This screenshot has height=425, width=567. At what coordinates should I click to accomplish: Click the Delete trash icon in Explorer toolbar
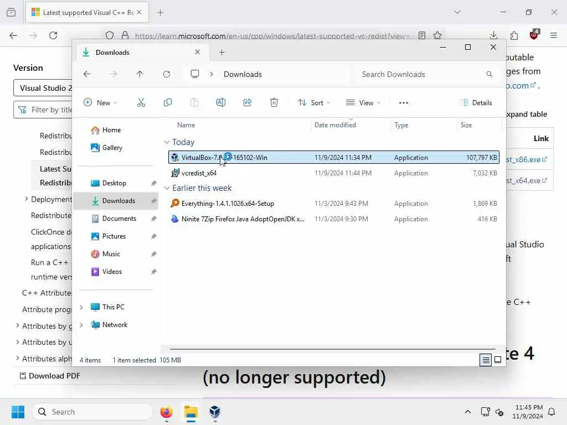[x=274, y=102]
